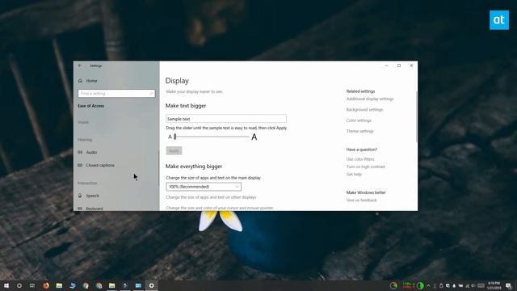Click the text size slider handle
This screenshot has width=517, height=291.
tap(175, 137)
